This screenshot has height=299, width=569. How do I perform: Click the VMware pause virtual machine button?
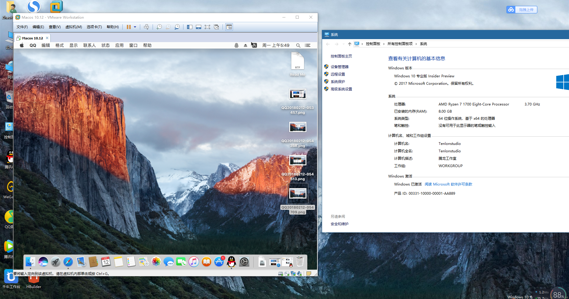pyautogui.click(x=129, y=27)
